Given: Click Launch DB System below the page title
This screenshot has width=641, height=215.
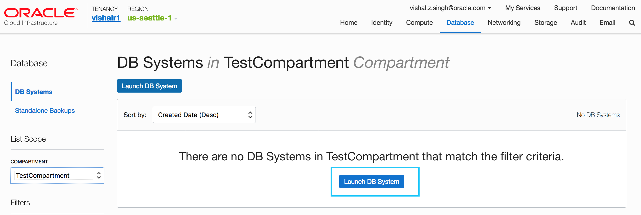Looking at the screenshot, I should pos(149,86).
